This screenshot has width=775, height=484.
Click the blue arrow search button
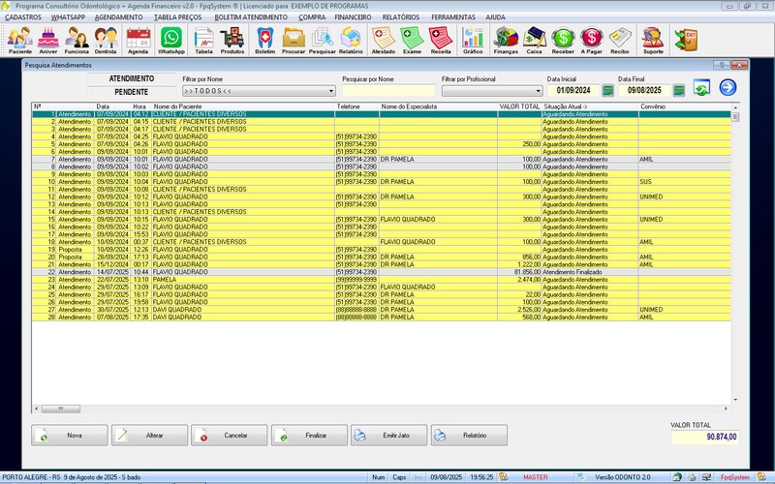[728, 89]
